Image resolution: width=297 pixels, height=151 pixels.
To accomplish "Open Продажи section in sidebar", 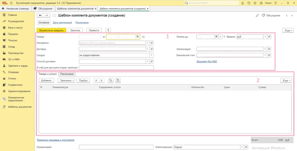I will pyautogui.click(x=13, y=34).
